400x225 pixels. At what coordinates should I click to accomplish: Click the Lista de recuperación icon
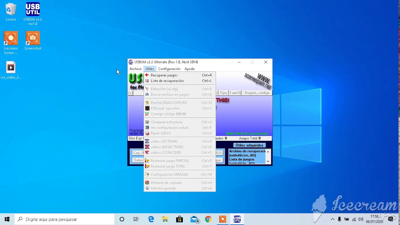pyautogui.click(x=147, y=81)
